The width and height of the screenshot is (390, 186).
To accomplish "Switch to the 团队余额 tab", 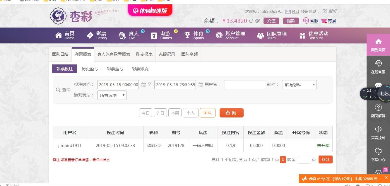I will (x=189, y=54).
